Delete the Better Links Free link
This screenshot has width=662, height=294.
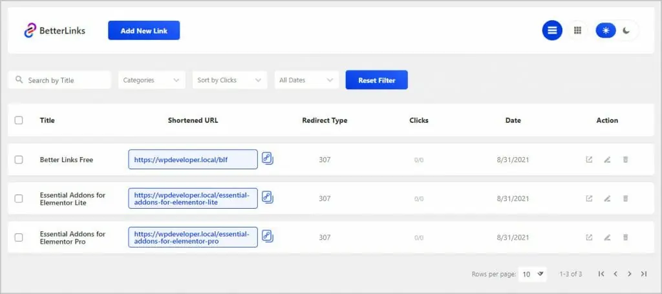tap(626, 160)
